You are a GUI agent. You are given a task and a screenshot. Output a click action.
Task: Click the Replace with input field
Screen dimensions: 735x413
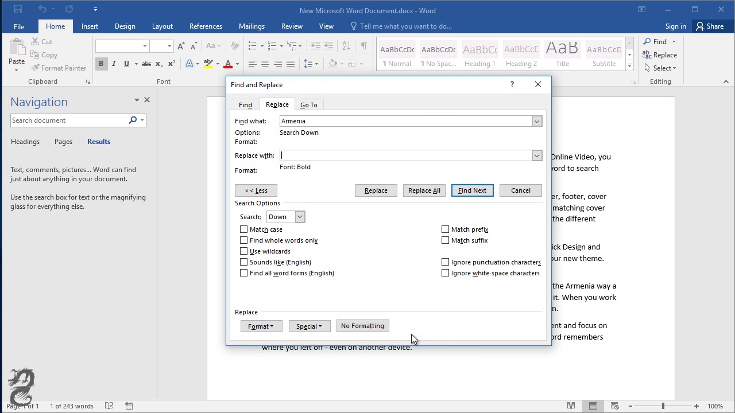405,155
